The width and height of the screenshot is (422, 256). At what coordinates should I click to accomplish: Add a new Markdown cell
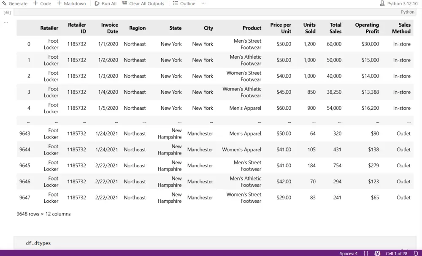pyautogui.click(x=71, y=3)
